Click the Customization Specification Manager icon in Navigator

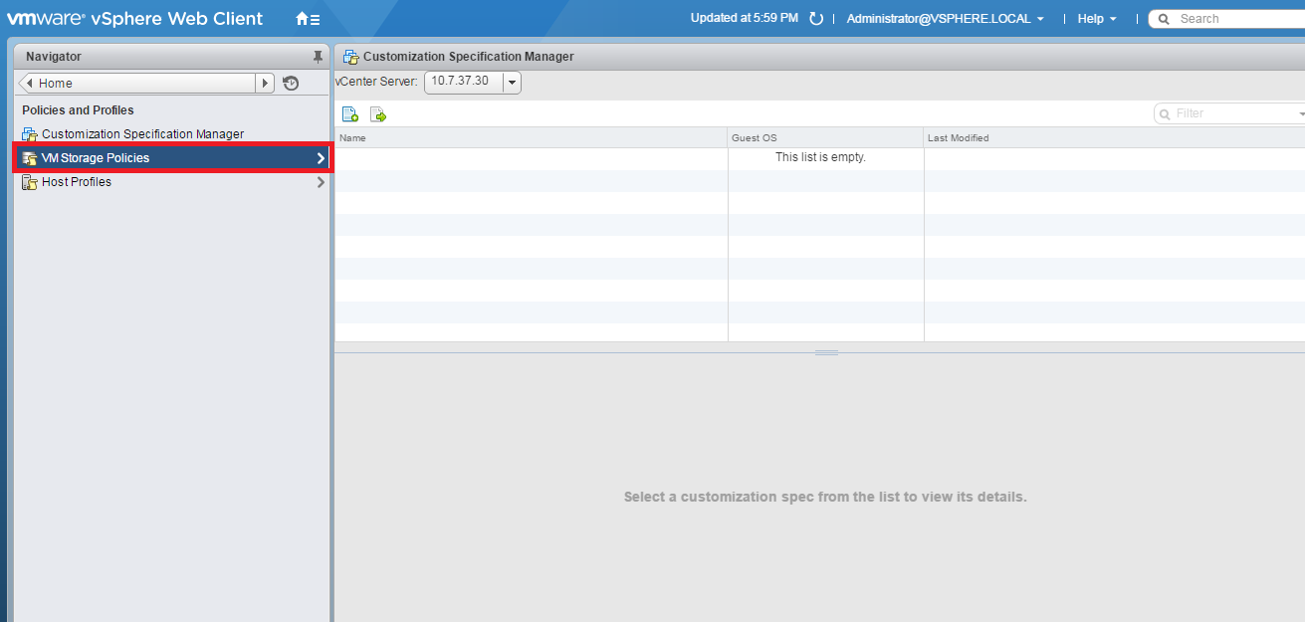click(x=30, y=134)
